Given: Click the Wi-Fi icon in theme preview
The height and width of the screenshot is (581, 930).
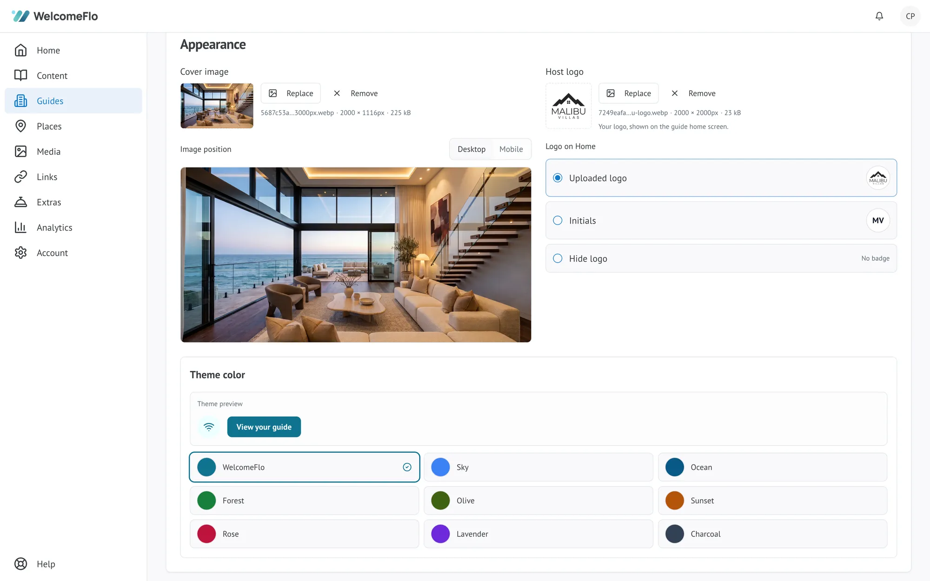Looking at the screenshot, I should [209, 427].
